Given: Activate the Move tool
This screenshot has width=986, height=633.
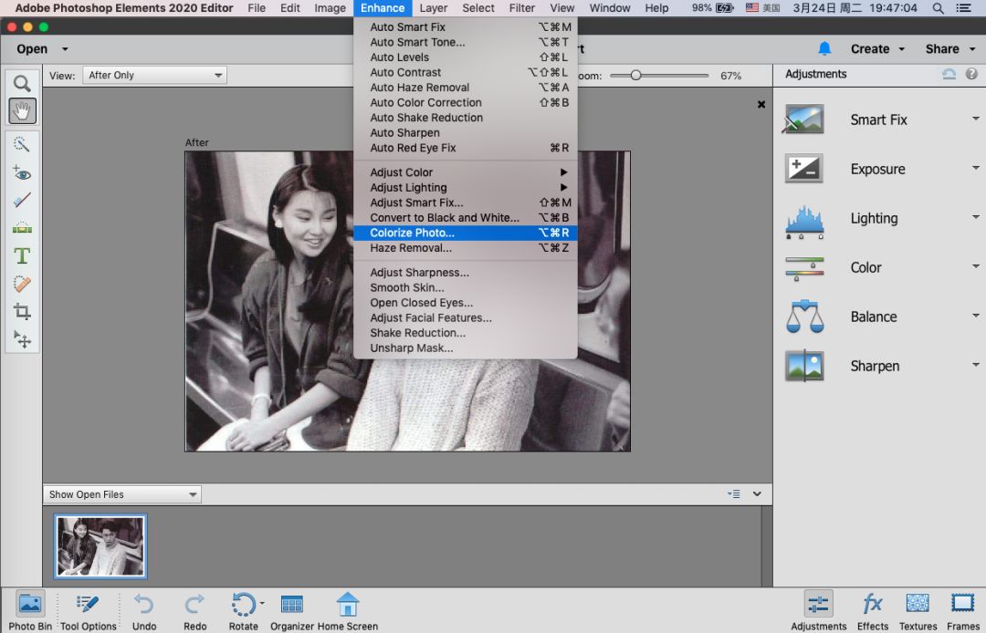Looking at the screenshot, I should point(22,339).
